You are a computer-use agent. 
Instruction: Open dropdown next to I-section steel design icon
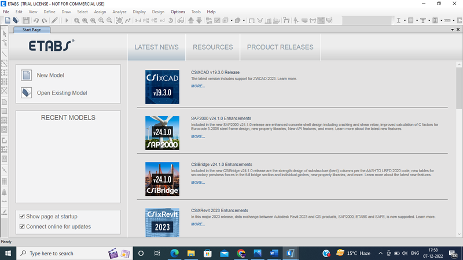(x=405, y=20)
